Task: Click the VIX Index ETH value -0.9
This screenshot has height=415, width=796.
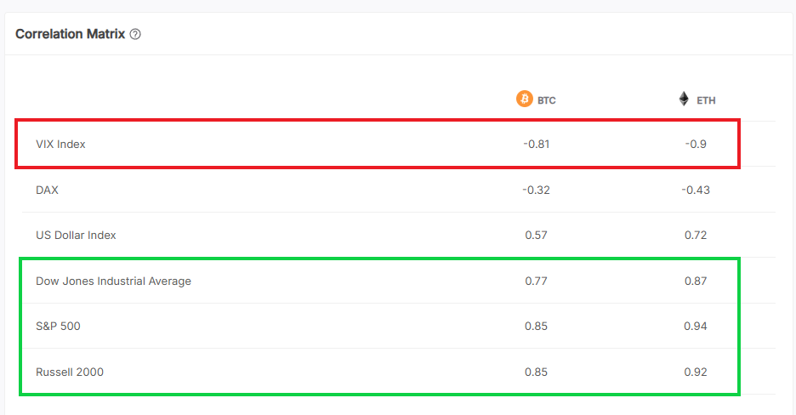Action: tap(695, 144)
